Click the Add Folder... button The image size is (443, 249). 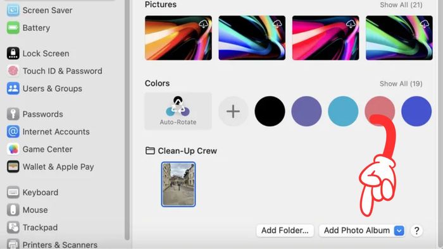[285, 231]
